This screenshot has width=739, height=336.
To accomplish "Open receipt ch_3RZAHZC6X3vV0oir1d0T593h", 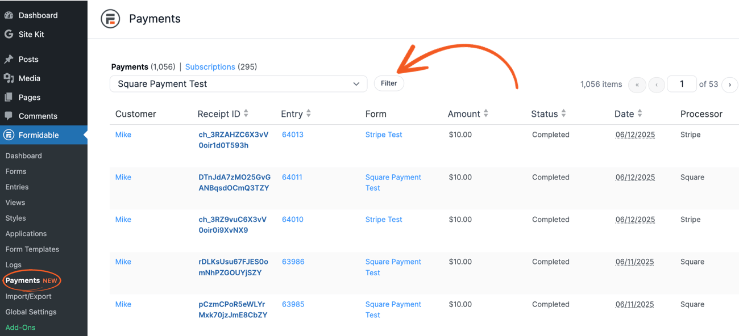I will click(234, 140).
